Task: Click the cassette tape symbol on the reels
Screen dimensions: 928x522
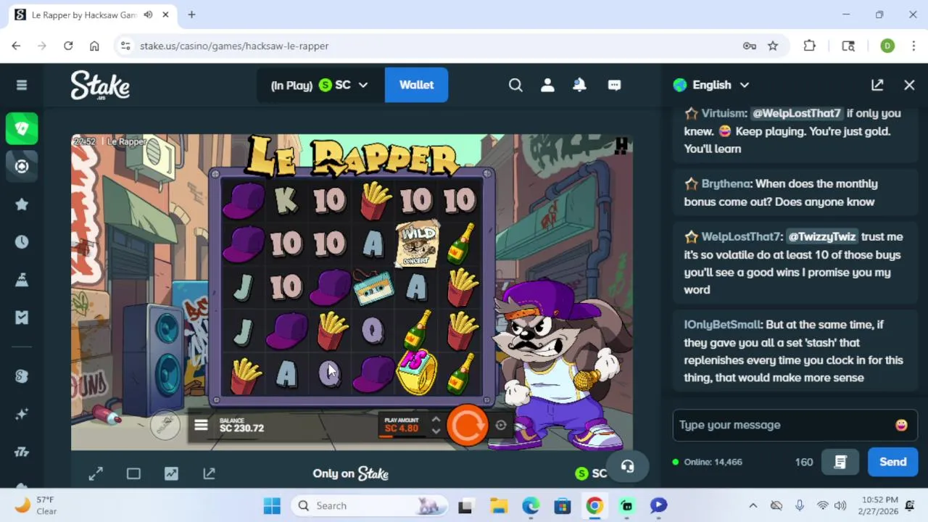Action: pyautogui.click(x=373, y=288)
